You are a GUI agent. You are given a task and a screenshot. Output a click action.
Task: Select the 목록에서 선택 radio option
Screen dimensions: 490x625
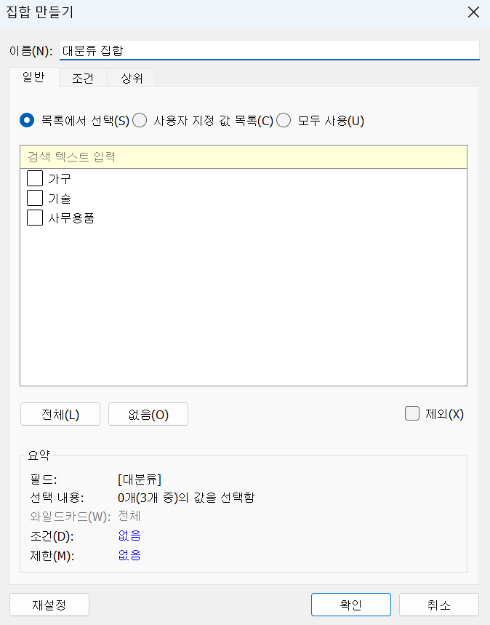pos(28,121)
